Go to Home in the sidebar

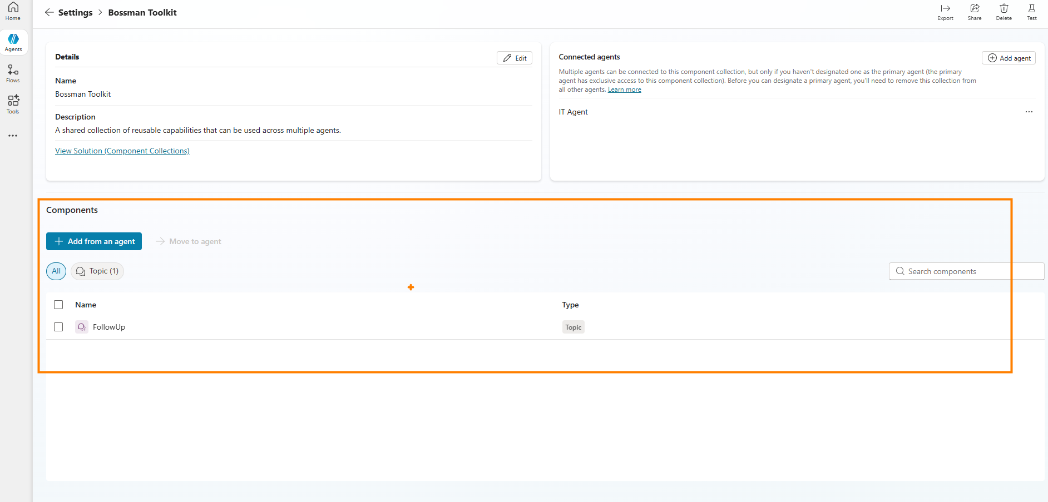[x=13, y=11]
